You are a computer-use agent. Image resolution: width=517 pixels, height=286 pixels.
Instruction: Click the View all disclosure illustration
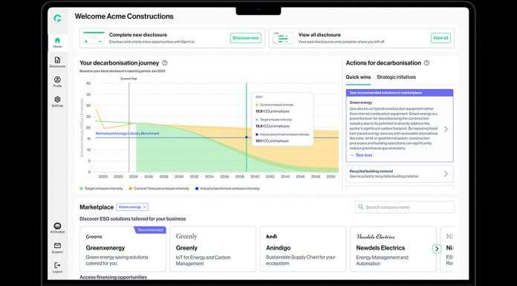[283, 38]
